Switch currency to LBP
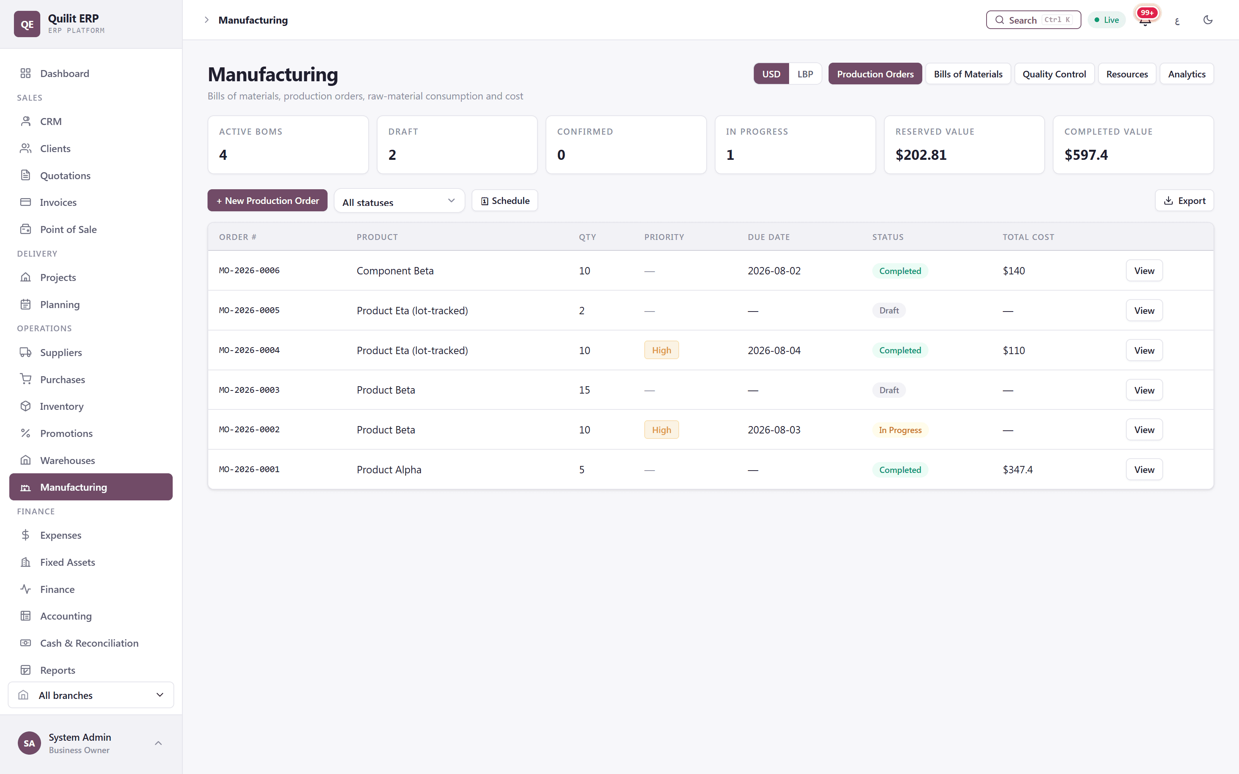 tap(805, 74)
